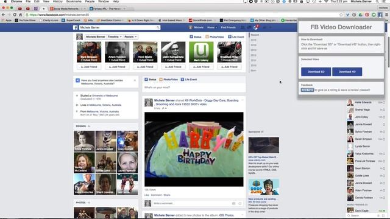Open the YouTube Slow bookmark
This screenshot has width=390, height=219.
pyautogui.click(x=25, y=20)
